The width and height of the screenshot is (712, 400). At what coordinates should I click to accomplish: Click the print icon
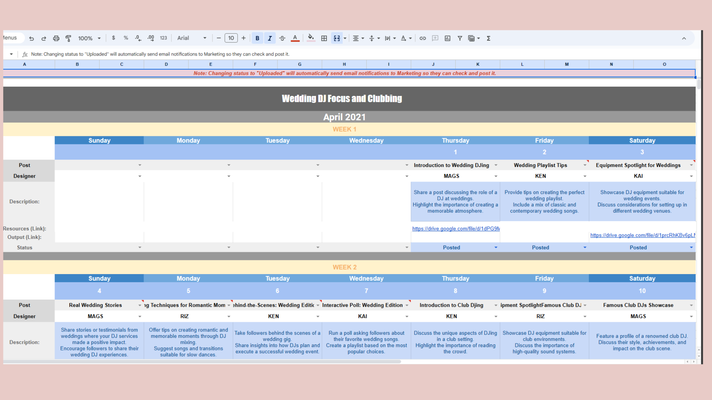(56, 38)
